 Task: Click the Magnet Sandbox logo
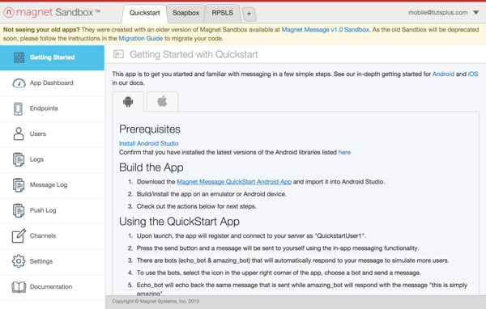point(52,12)
